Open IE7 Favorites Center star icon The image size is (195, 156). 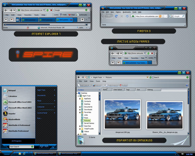[6, 19]
